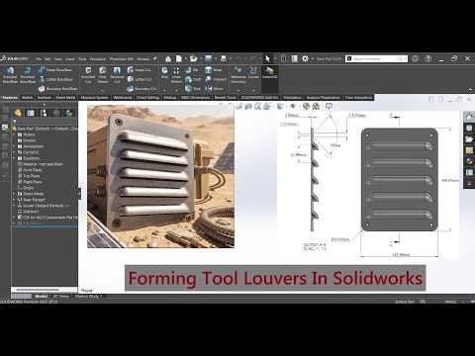Select the Lofted Cut tool

(x=140, y=79)
